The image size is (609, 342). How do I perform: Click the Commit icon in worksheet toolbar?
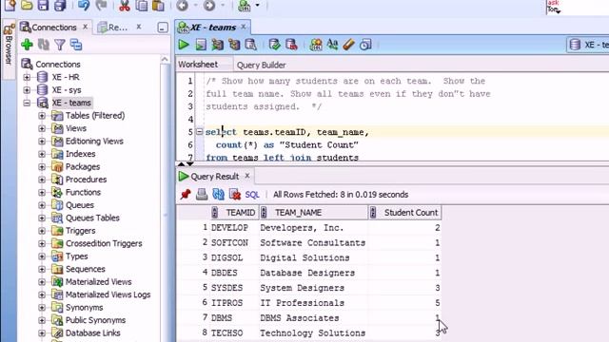click(275, 45)
